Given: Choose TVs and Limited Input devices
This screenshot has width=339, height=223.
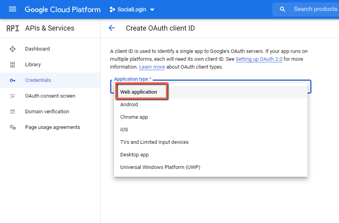Looking at the screenshot, I should pos(210,142).
